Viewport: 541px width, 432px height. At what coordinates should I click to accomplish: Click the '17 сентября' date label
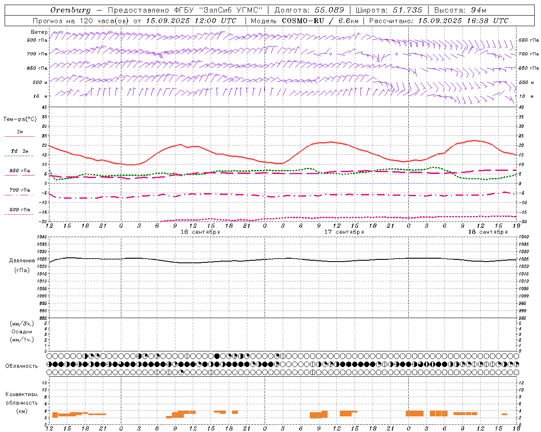click(344, 232)
